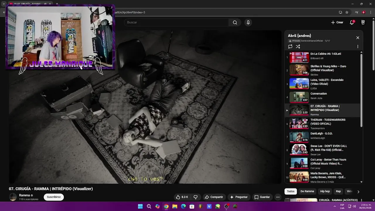Screen dimensions: 375x211
Task: Open Chrome media controls icon
Action: pyautogui.click(x=357, y=12)
